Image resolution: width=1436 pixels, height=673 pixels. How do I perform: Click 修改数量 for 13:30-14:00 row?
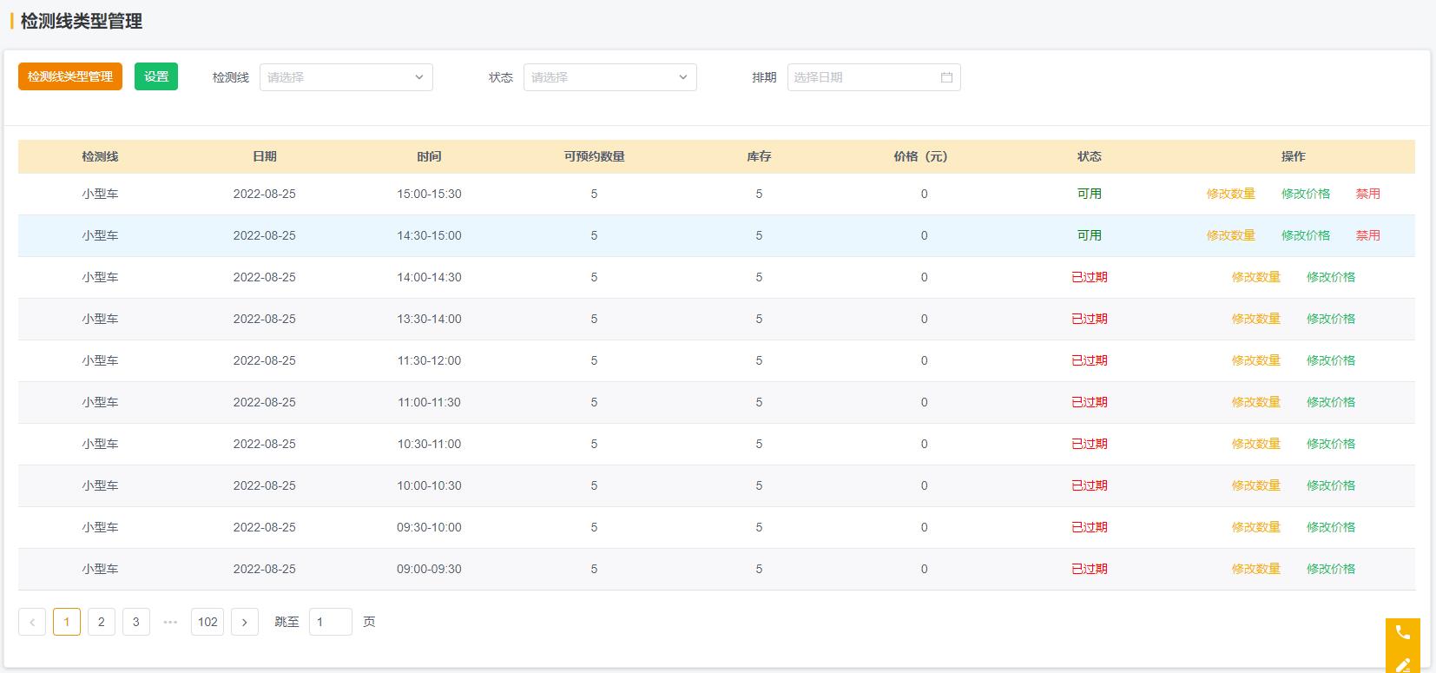coord(1256,319)
